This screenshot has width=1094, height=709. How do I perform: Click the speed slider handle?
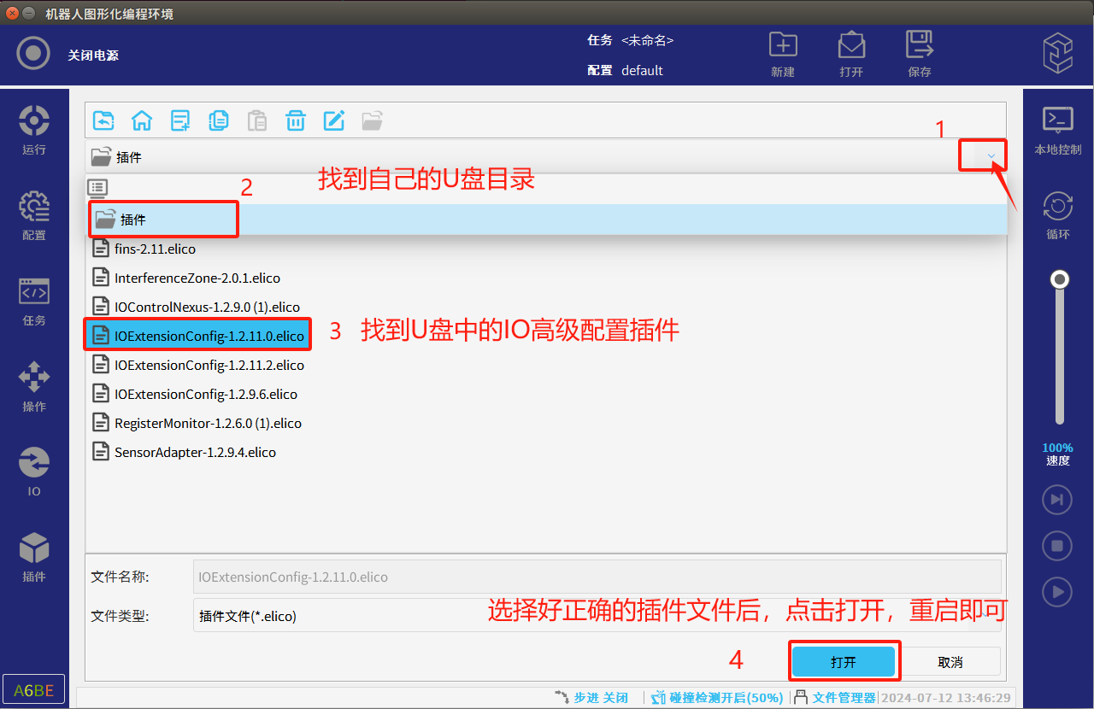coord(1060,279)
